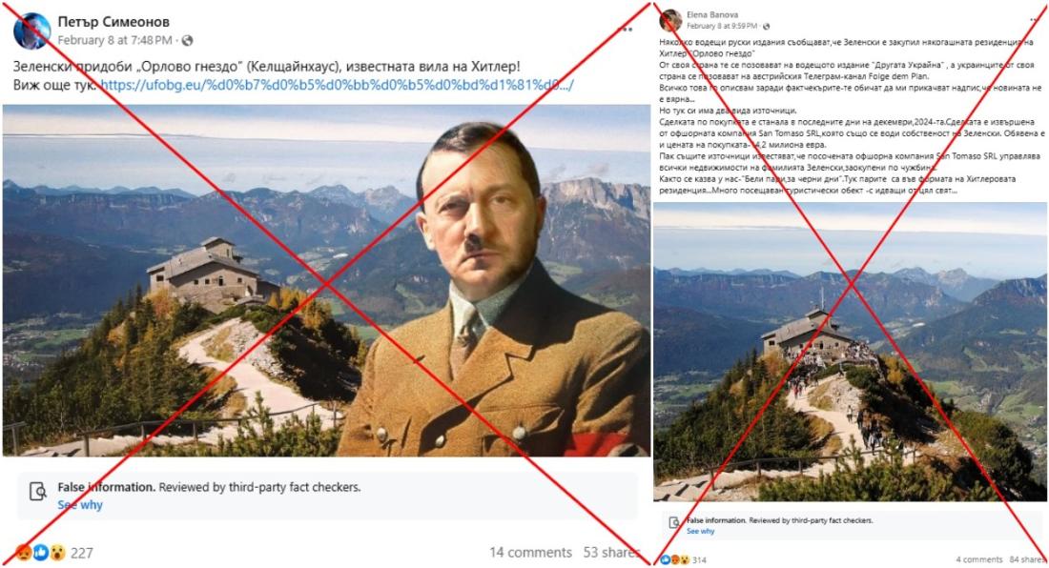
Task: Open reaction emojis on left post
Action: point(40,553)
